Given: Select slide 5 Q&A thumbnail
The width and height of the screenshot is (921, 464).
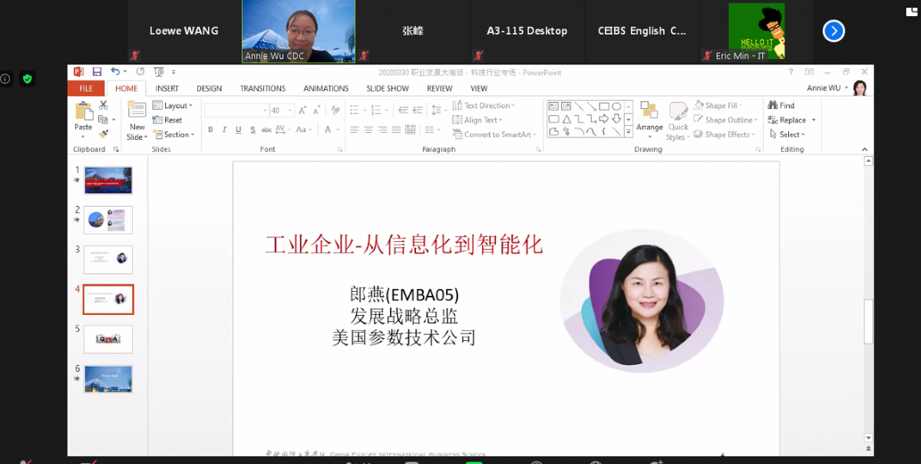Looking at the screenshot, I should click(x=108, y=339).
